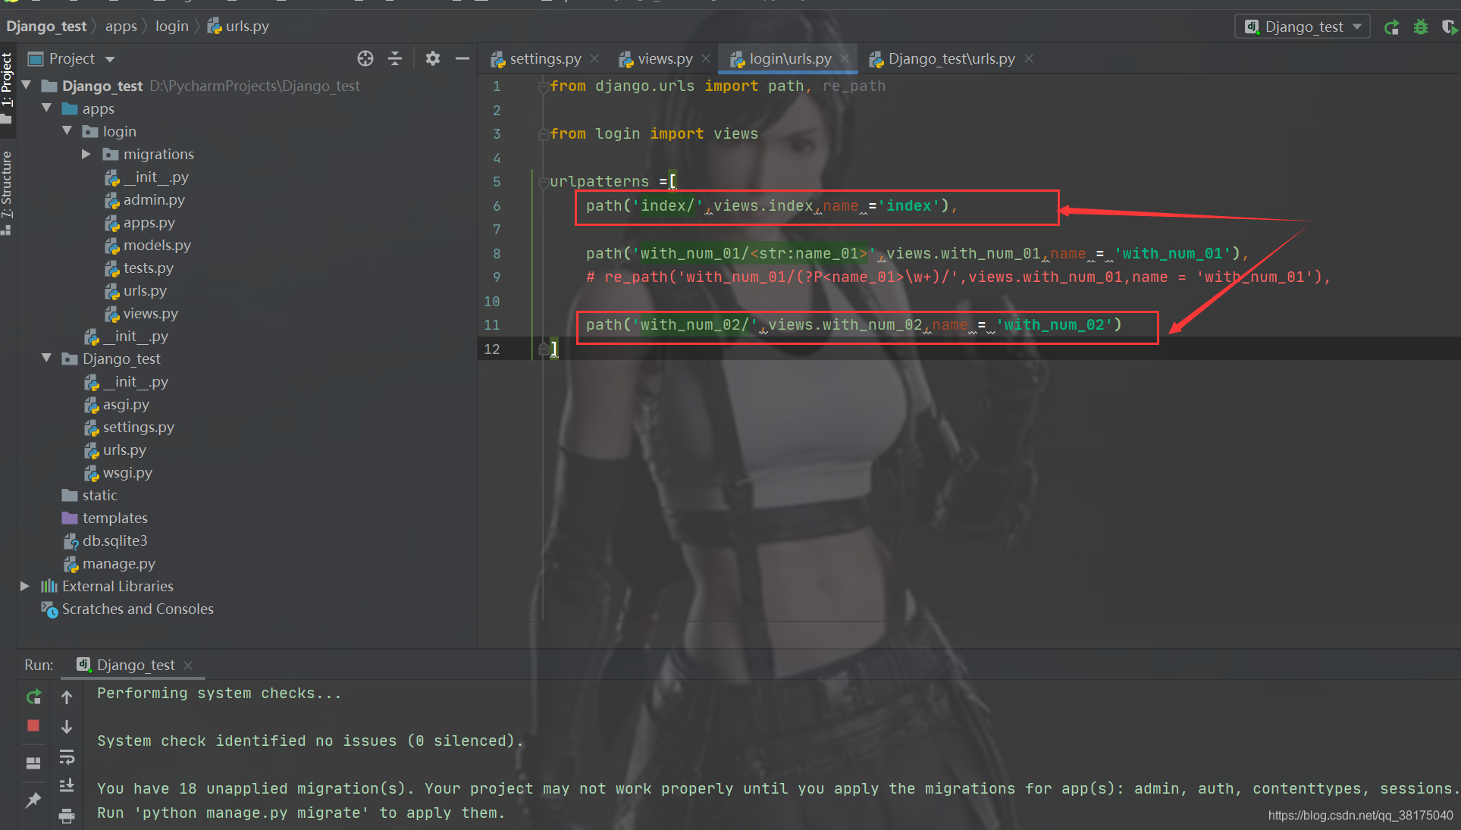Select the static folder
The image size is (1461, 830).
point(99,495)
